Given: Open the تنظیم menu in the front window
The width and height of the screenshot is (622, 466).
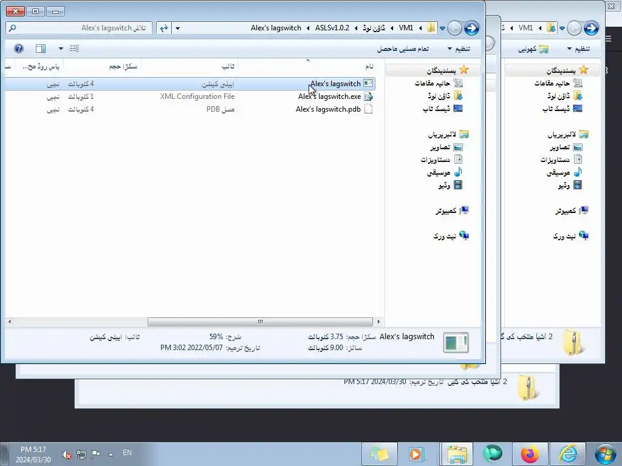Looking at the screenshot, I should (459, 49).
